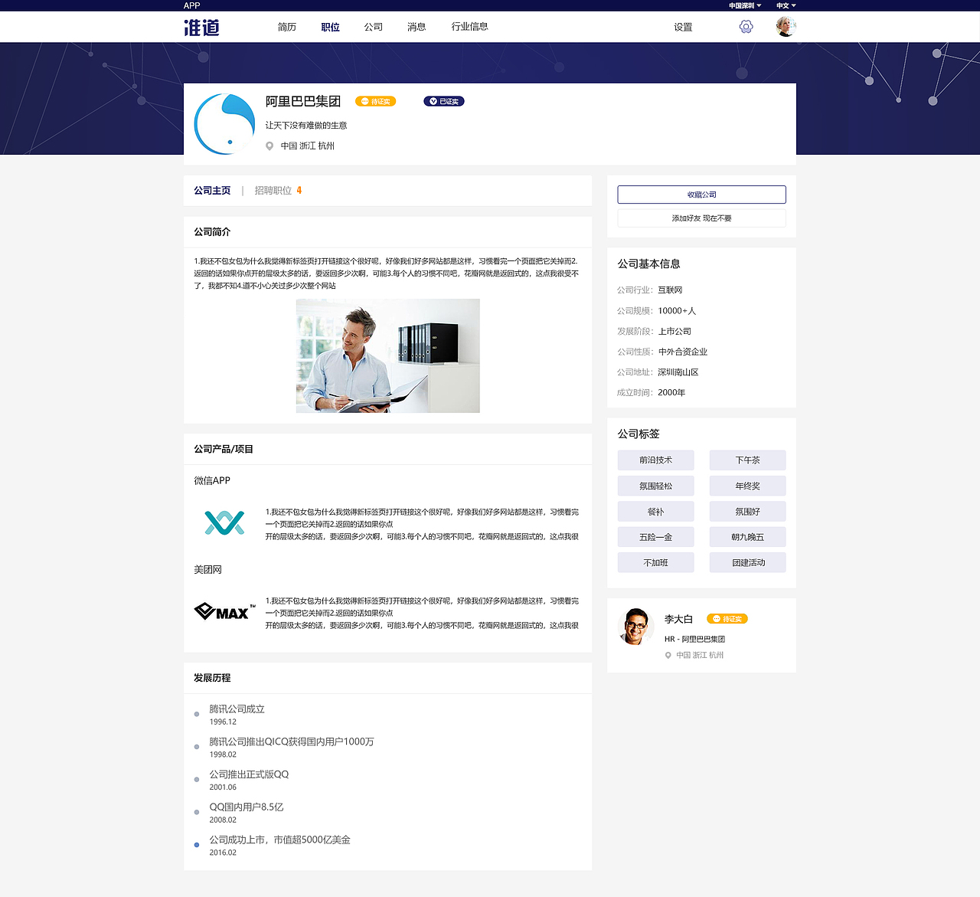The image size is (980, 897).
Task: Go to the 职位 nav item
Action: (331, 27)
